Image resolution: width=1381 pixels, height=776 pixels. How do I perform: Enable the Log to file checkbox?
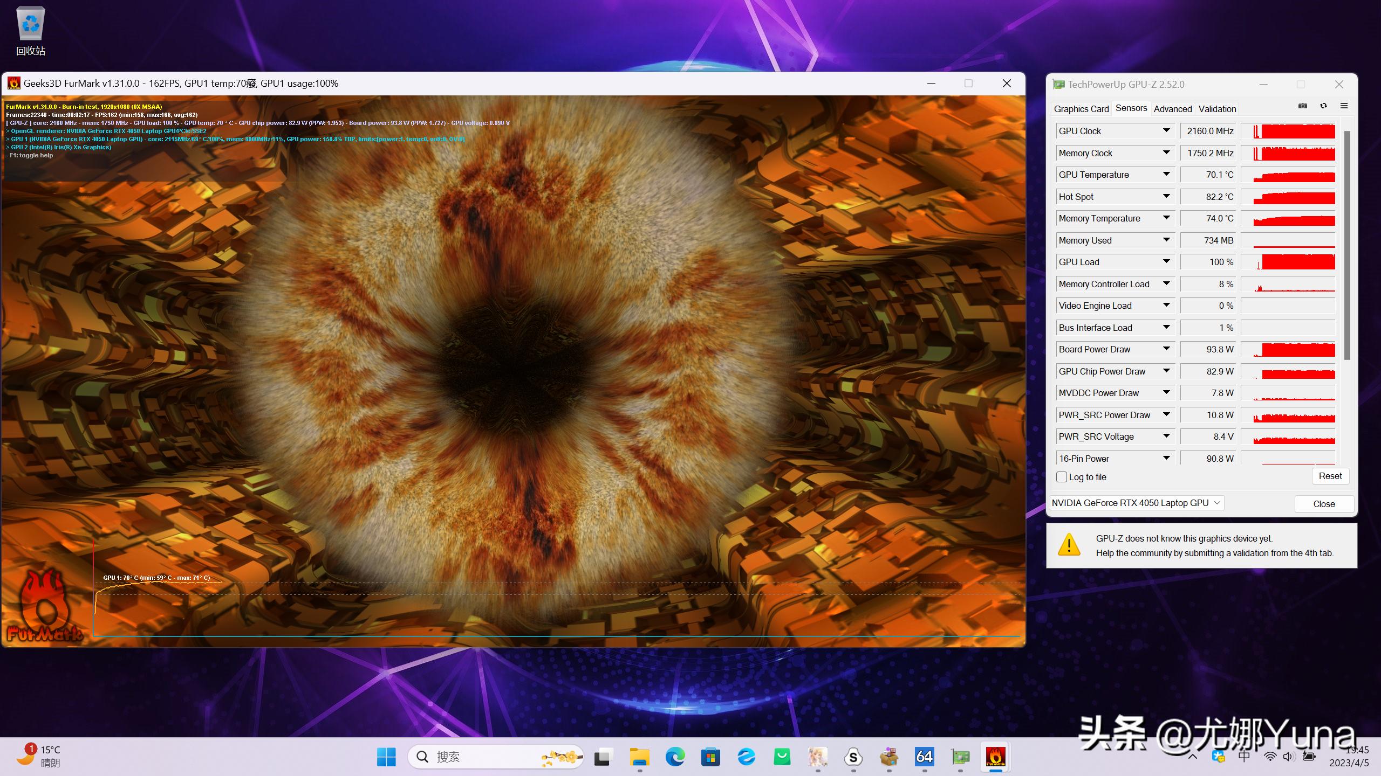coord(1062,477)
